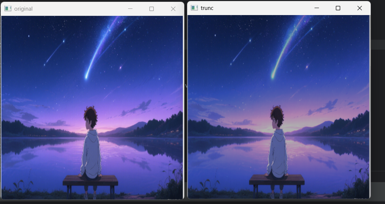Click the app icon in the original window
Screen dimensions: 385x204
[8, 8]
